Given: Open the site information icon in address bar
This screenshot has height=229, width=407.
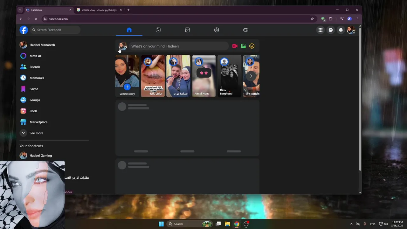Looking at the screenshot, I should click(45, 19).
